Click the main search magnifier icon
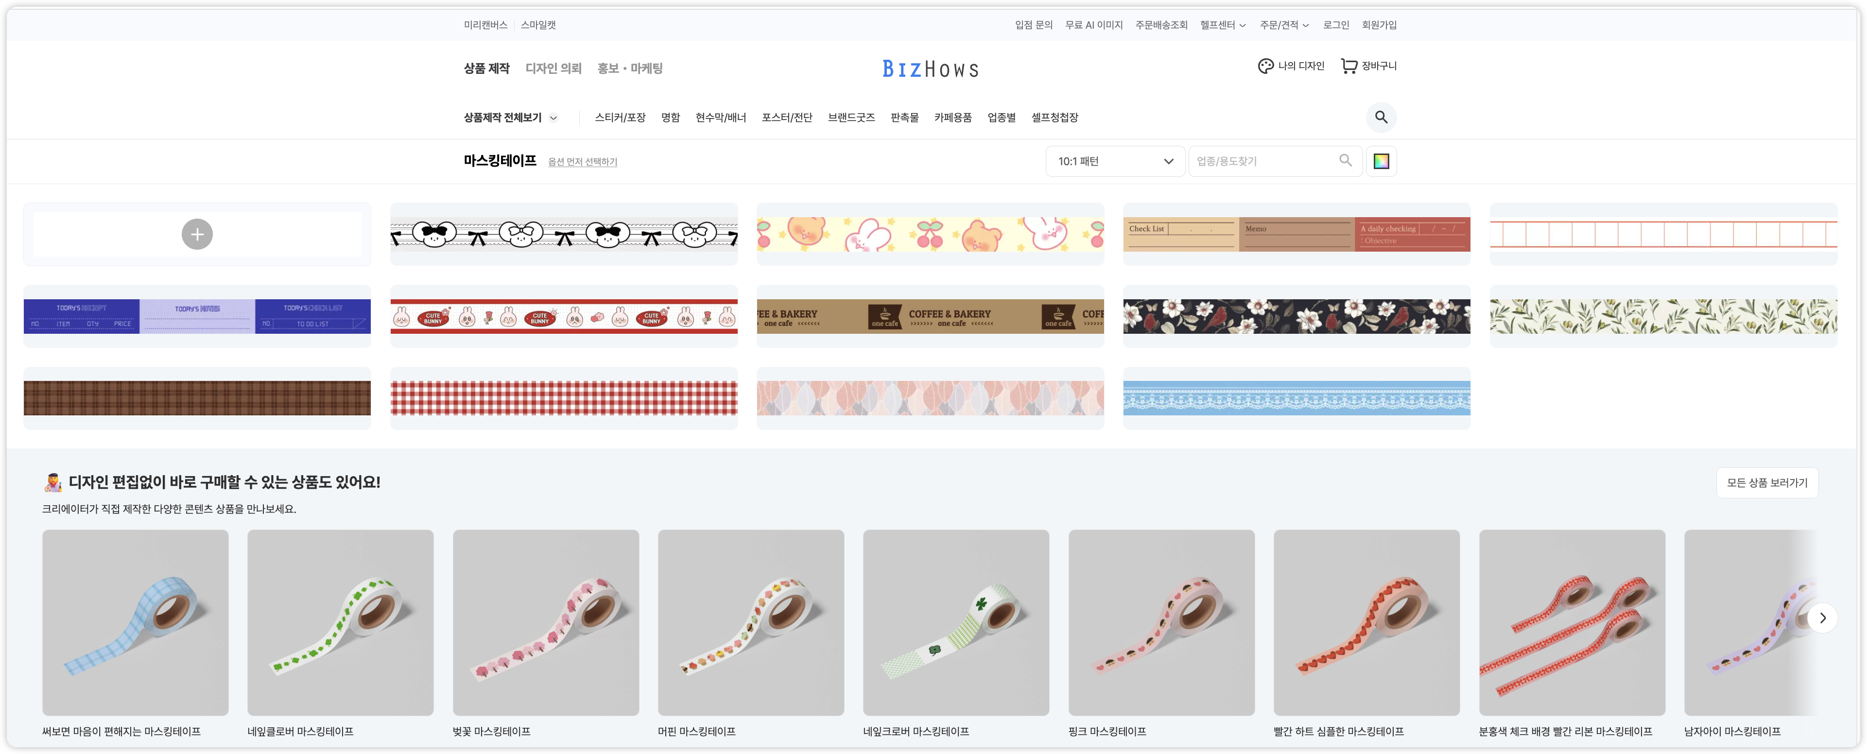The height and width of the screenshot is (754, 1867). [x=1381, y=118]
